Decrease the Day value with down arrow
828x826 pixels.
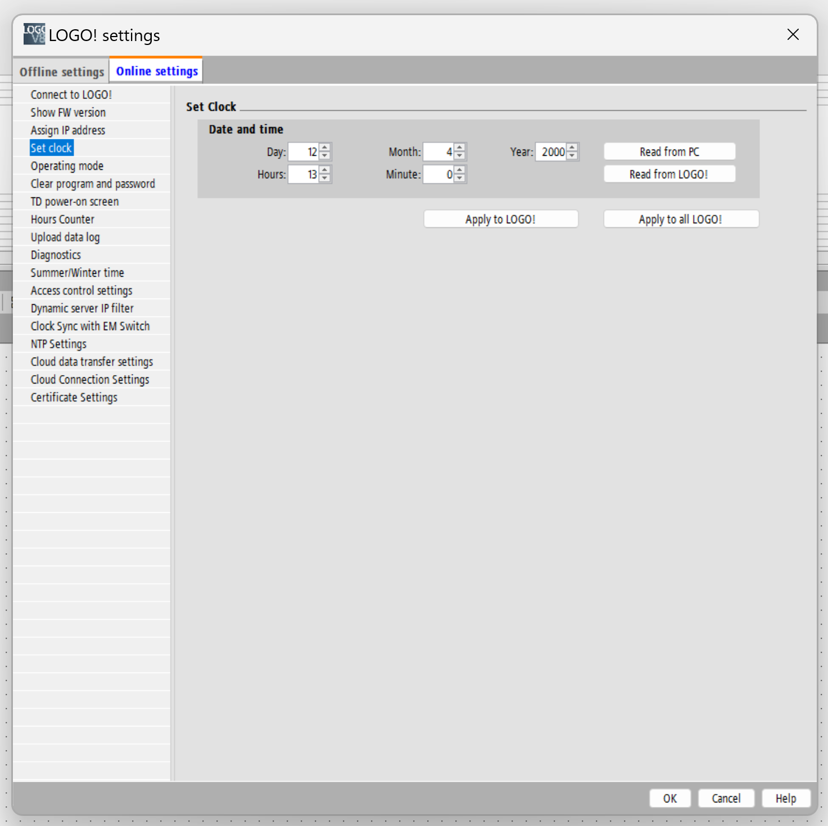(324, 156)
